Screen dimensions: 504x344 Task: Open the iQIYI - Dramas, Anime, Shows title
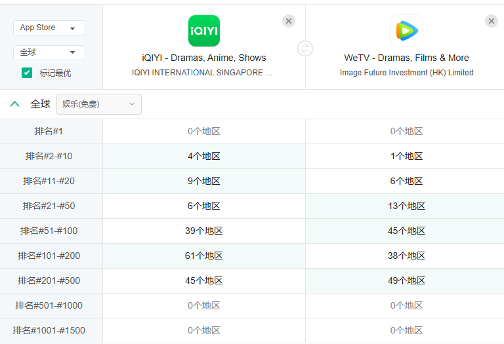(204, 58)
